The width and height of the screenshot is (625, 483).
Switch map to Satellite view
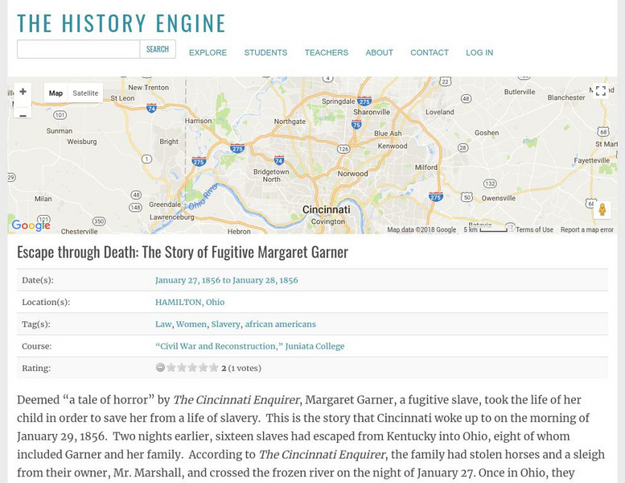click(85, 93)
